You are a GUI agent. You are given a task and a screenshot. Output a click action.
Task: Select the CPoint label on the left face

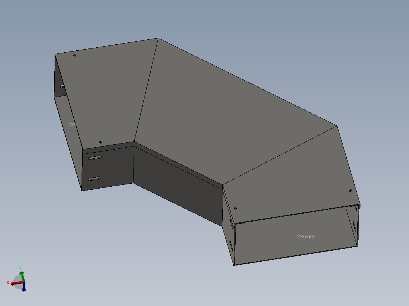(x=72, y=125)
